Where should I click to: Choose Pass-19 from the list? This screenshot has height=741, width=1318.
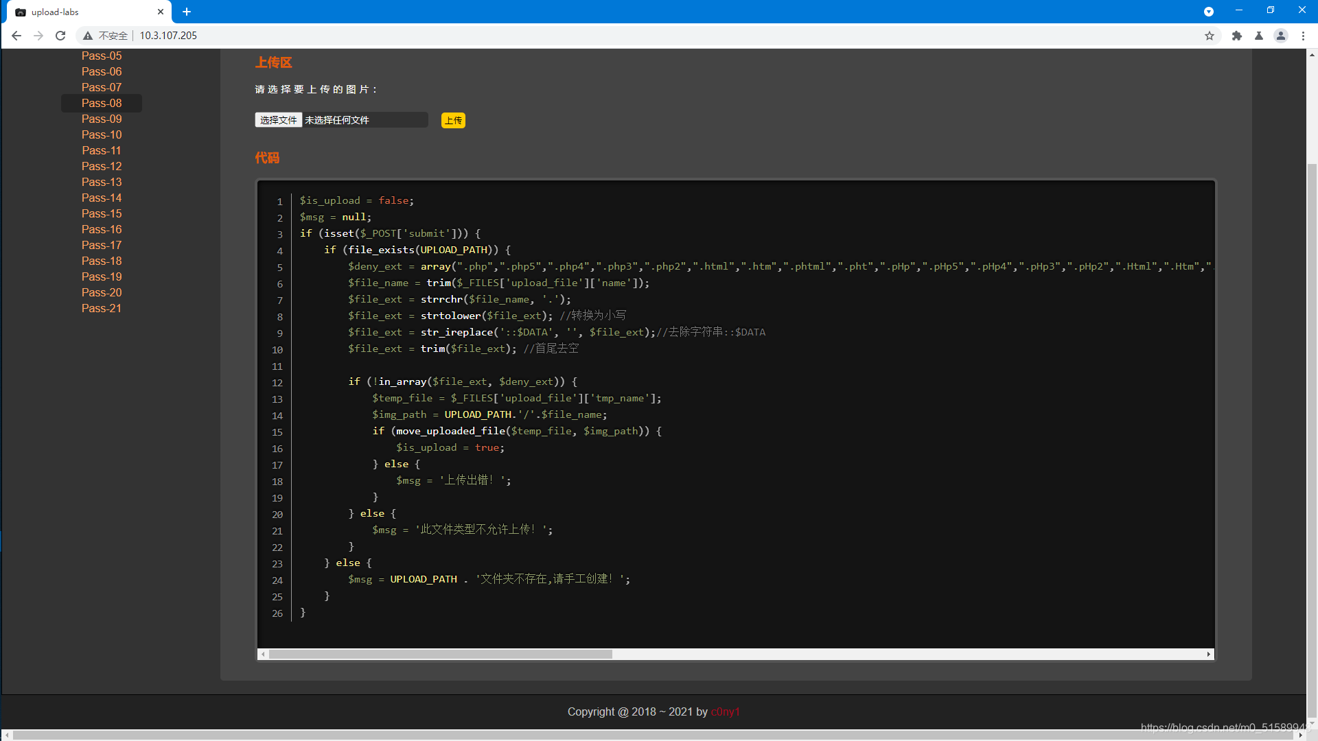tap(102, 277)
